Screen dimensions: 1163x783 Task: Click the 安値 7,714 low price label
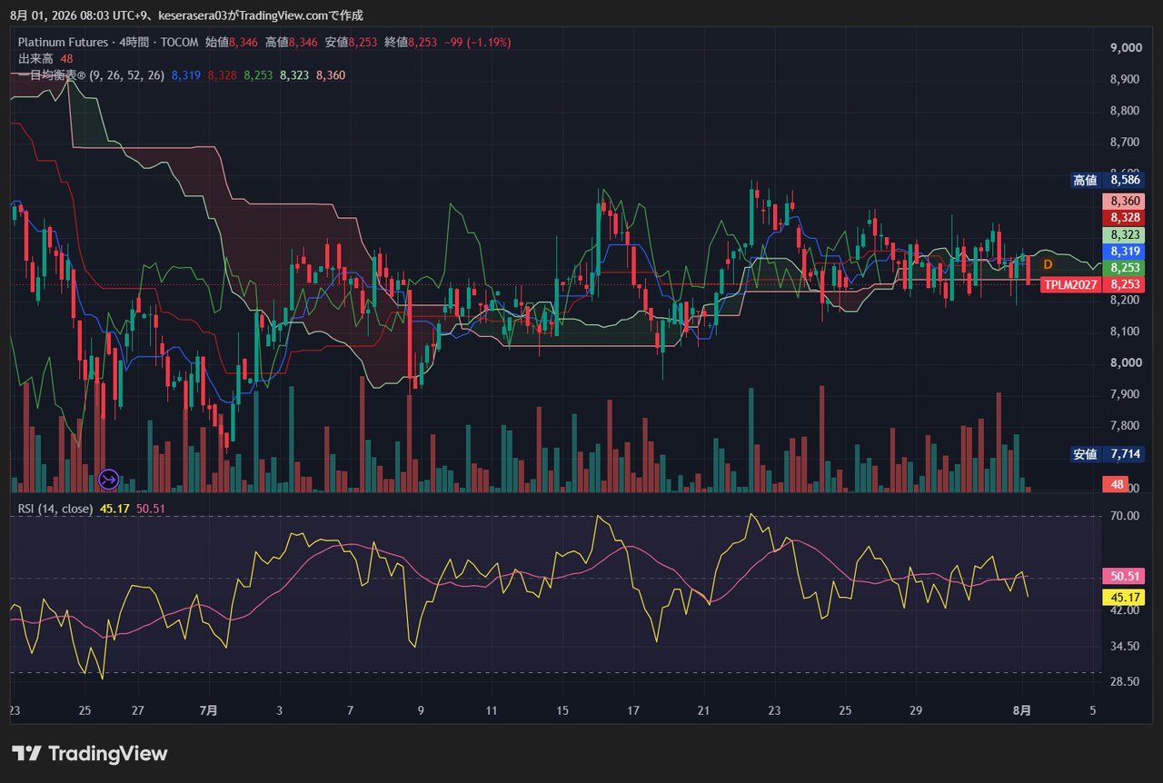pyautogui.click(x=1106, y=453)
